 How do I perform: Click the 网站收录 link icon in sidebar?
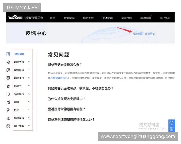[8, 62]
